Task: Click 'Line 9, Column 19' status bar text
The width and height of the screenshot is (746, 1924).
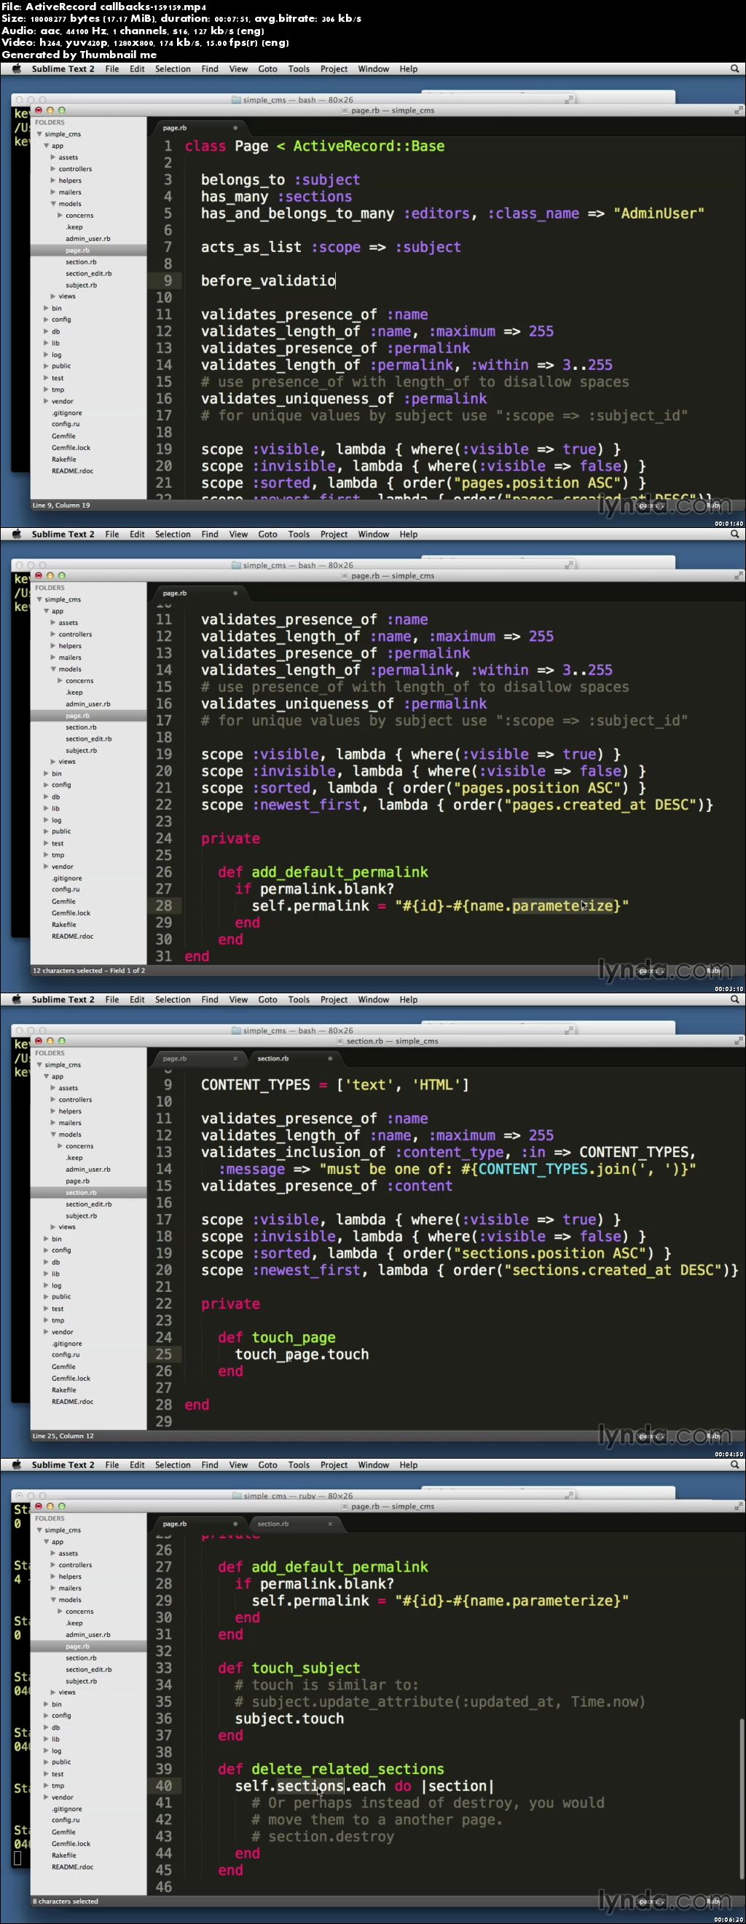Action: coord(61,505)
